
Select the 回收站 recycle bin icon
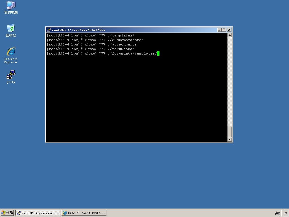[11, 31]
